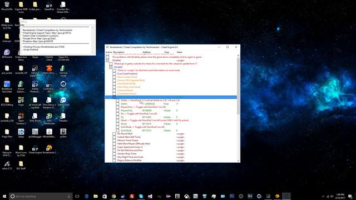Viewport: 356px width, 200px height.
Task: Open the Power Options desktop shortcut
Action: click(x=21, y=87)
